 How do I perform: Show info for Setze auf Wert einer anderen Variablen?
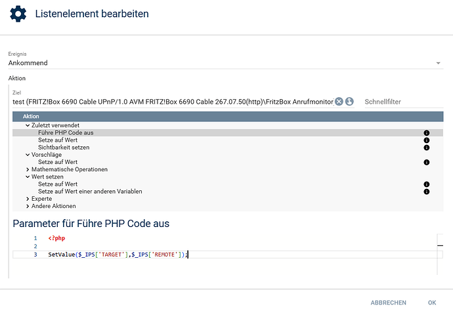click(x=426, y=192)
